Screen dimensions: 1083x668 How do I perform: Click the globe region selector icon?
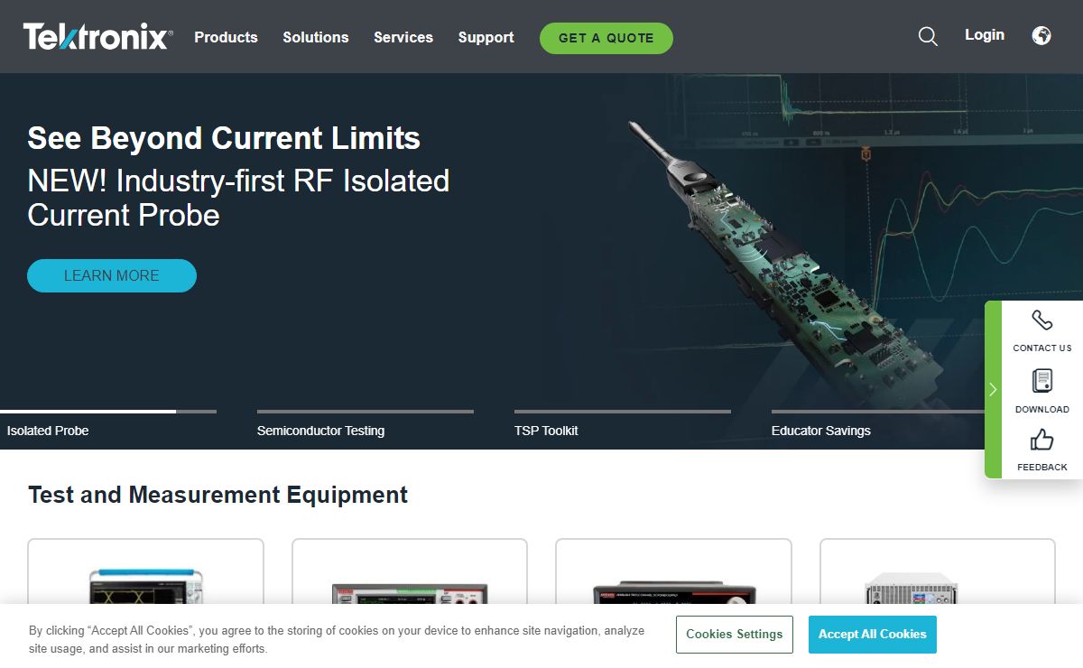1041,36
